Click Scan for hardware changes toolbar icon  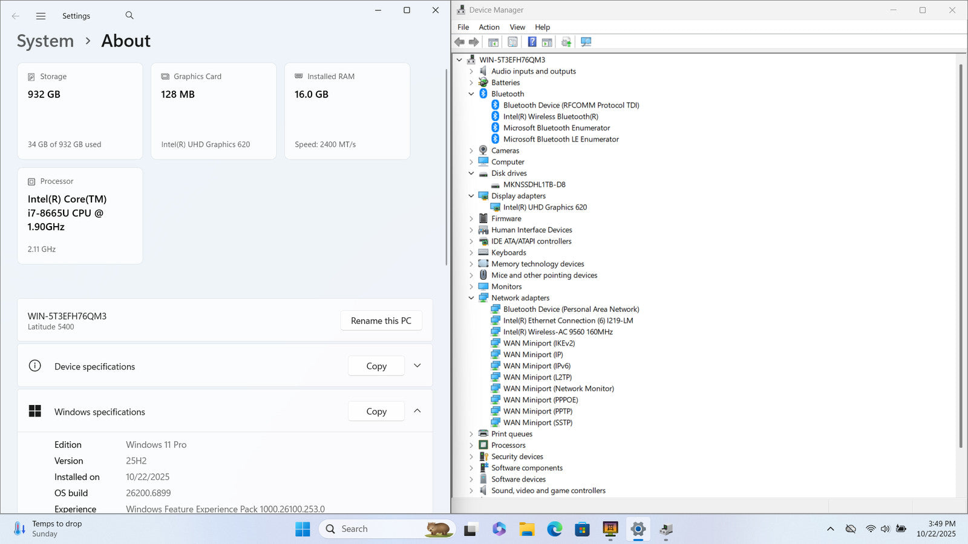586,42
